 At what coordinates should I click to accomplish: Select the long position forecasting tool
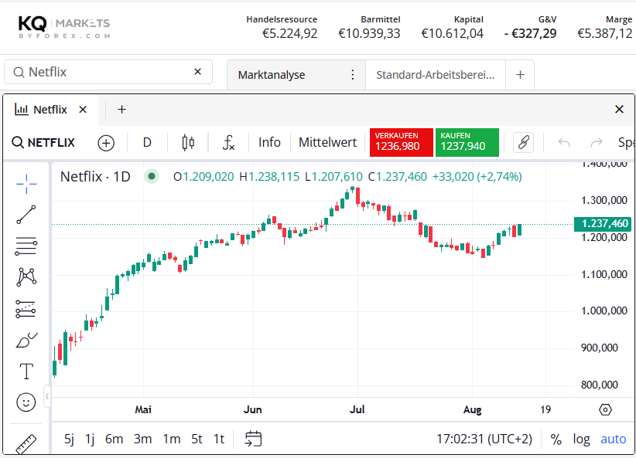pos(26,309)
